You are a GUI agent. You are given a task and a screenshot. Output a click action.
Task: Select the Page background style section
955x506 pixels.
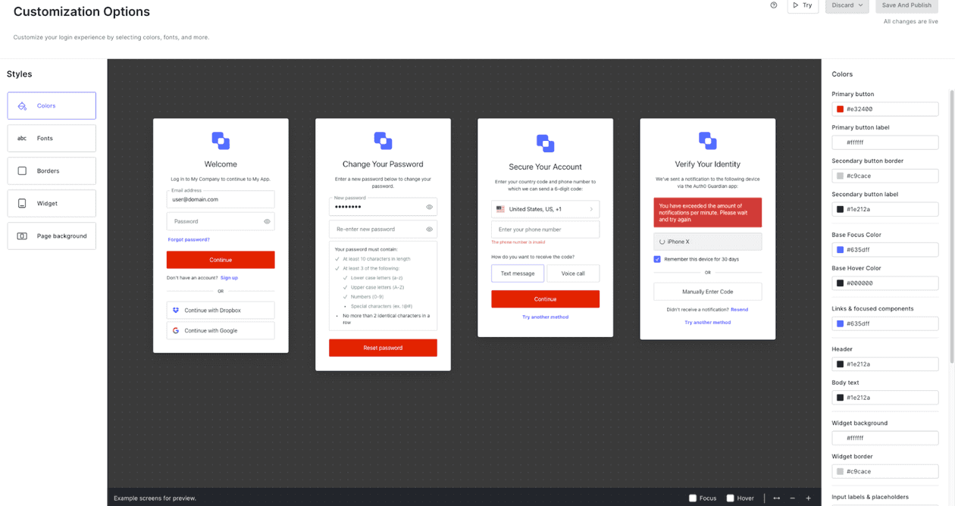tap(51, 236)
